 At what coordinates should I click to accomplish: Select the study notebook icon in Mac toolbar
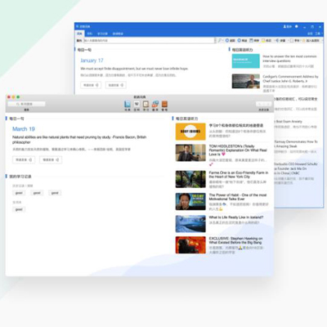pos(146,104)
